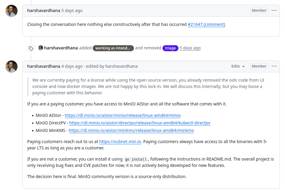
Task: Click the small avatar in the label event
Action: 41,48
